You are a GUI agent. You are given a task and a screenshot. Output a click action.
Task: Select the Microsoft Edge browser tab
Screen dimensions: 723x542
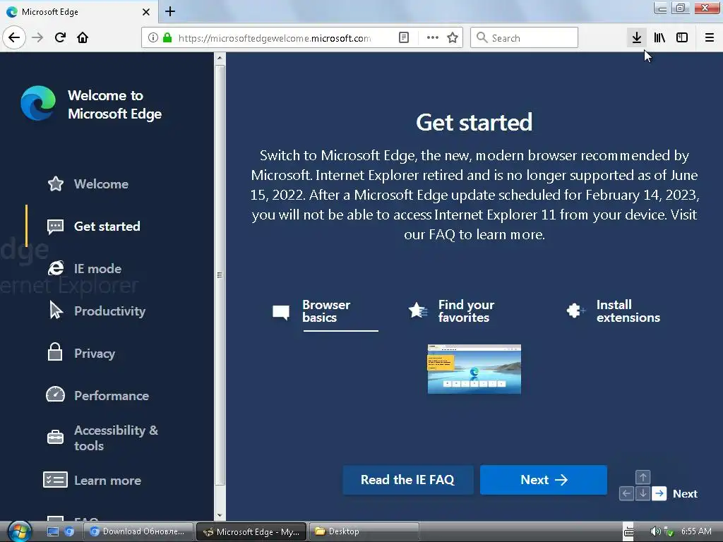pos(79,11)
